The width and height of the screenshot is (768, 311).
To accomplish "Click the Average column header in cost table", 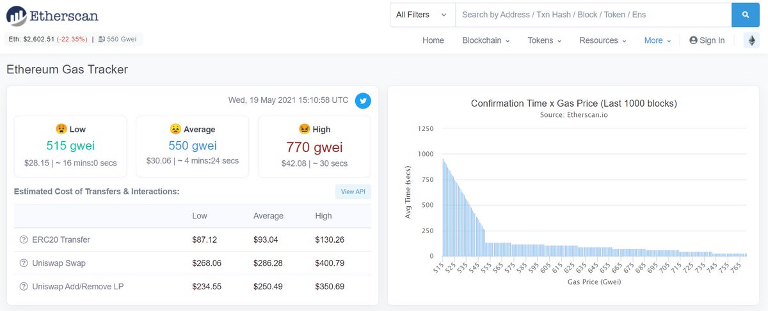I will pos(268,216).
